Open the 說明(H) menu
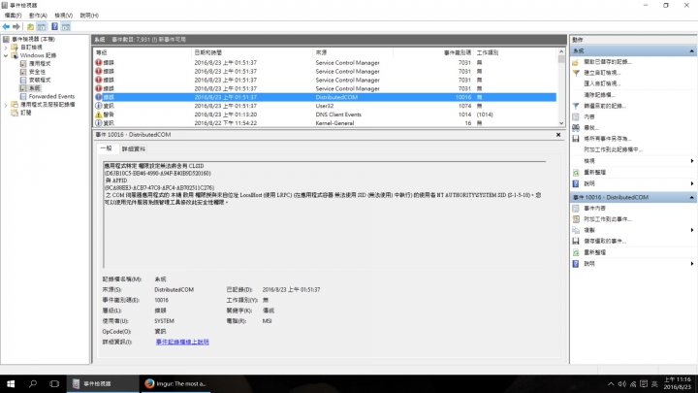This screenshot has width=698, height=393. (89, 16)
